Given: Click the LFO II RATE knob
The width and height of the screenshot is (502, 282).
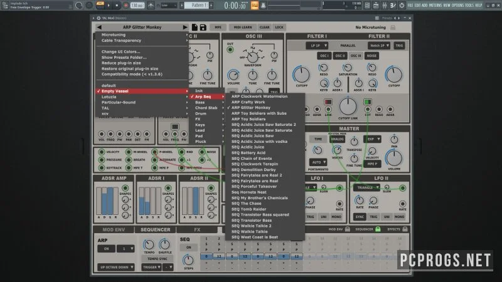Looking at the screenshot, I should [x=360, y=201].
